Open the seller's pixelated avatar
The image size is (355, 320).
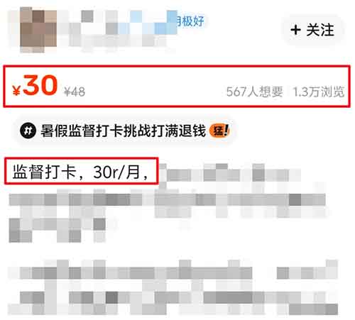coord(38,30)
